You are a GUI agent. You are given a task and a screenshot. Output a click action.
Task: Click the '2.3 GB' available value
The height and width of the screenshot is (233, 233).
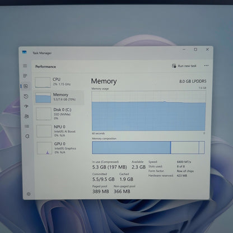coord(138,167)
